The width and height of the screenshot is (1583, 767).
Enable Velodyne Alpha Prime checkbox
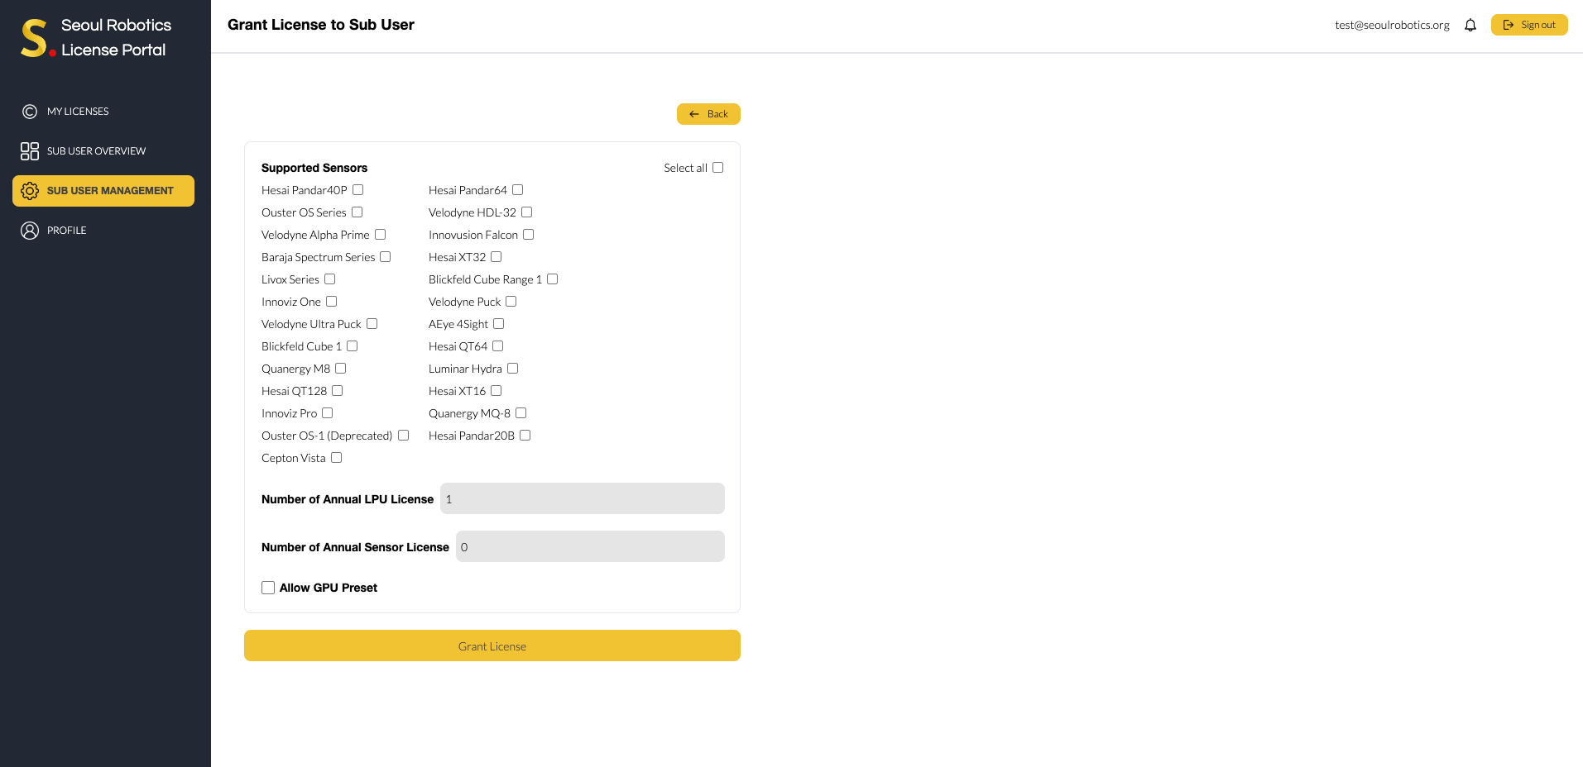(x=381, y=235)
